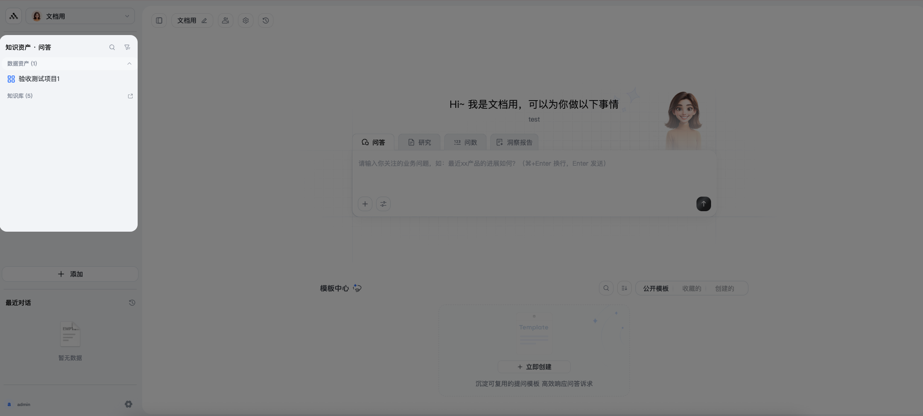Screen dimensions: 923x416
Task: Toggle the 收藏的 template filter
Action: (691, 288)
